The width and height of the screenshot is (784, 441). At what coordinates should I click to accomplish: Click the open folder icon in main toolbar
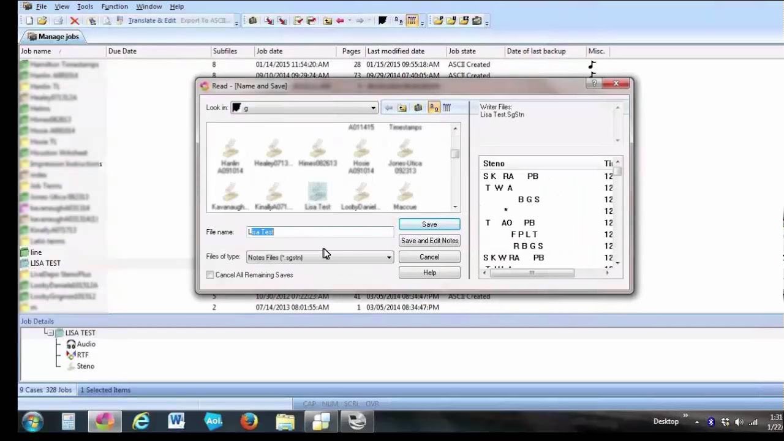(42, 21)
